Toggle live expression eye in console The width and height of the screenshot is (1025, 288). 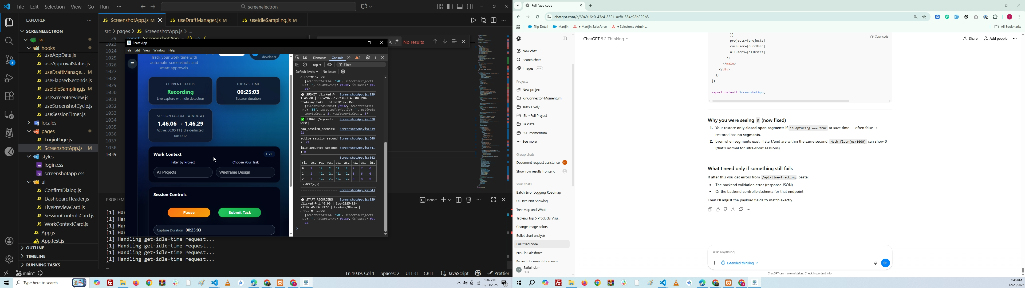click(329, 65)
